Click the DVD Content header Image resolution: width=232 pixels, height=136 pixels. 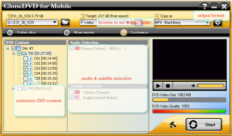(35, 43)
